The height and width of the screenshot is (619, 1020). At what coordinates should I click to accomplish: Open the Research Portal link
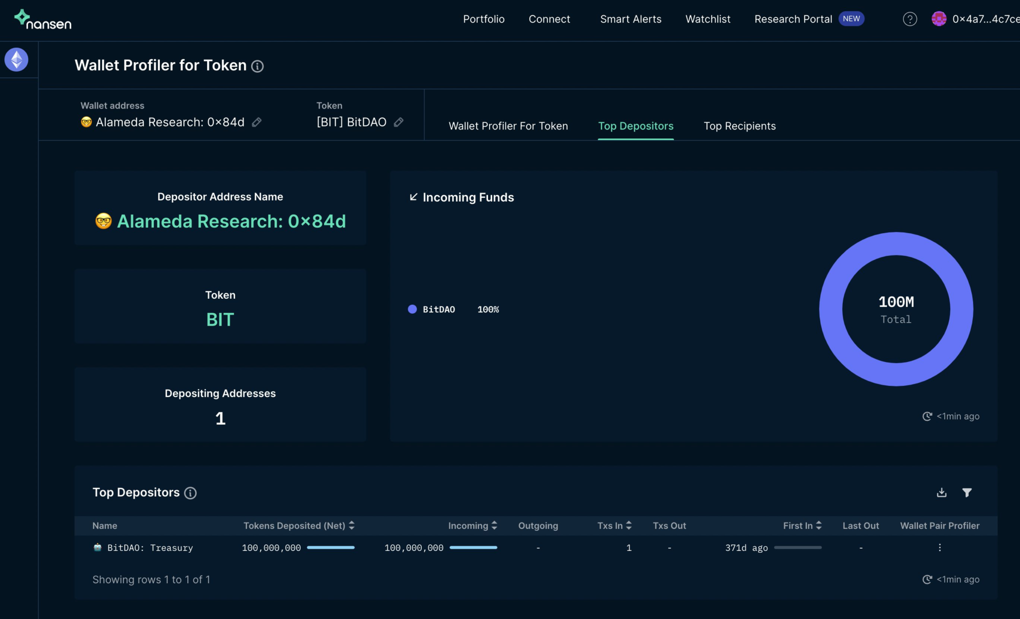coord(793,19)
